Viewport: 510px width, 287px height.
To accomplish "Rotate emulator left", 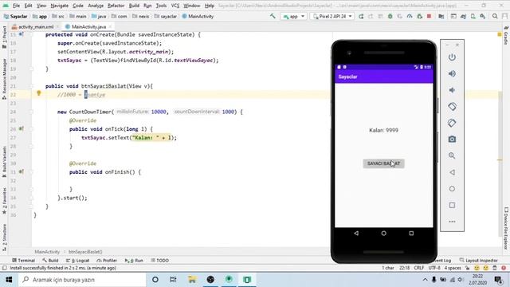I will pos(452,106).
